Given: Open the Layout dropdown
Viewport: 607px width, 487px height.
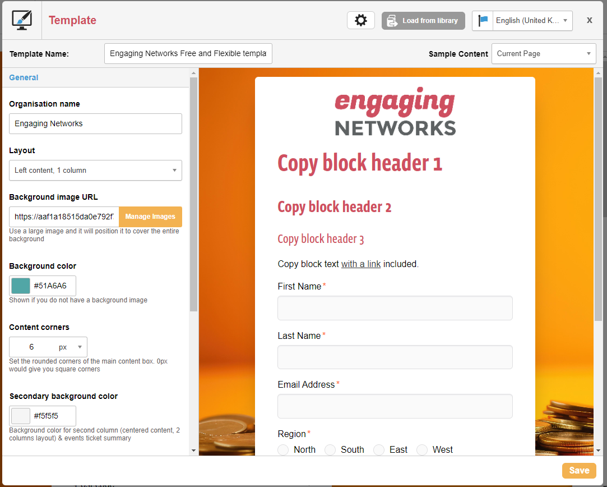Looking at the screenshot, I should click(95, 171).
